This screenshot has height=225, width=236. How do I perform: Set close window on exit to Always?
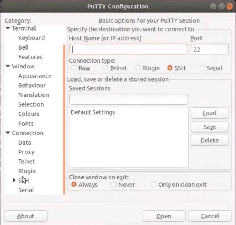click(x=74, y=185)
